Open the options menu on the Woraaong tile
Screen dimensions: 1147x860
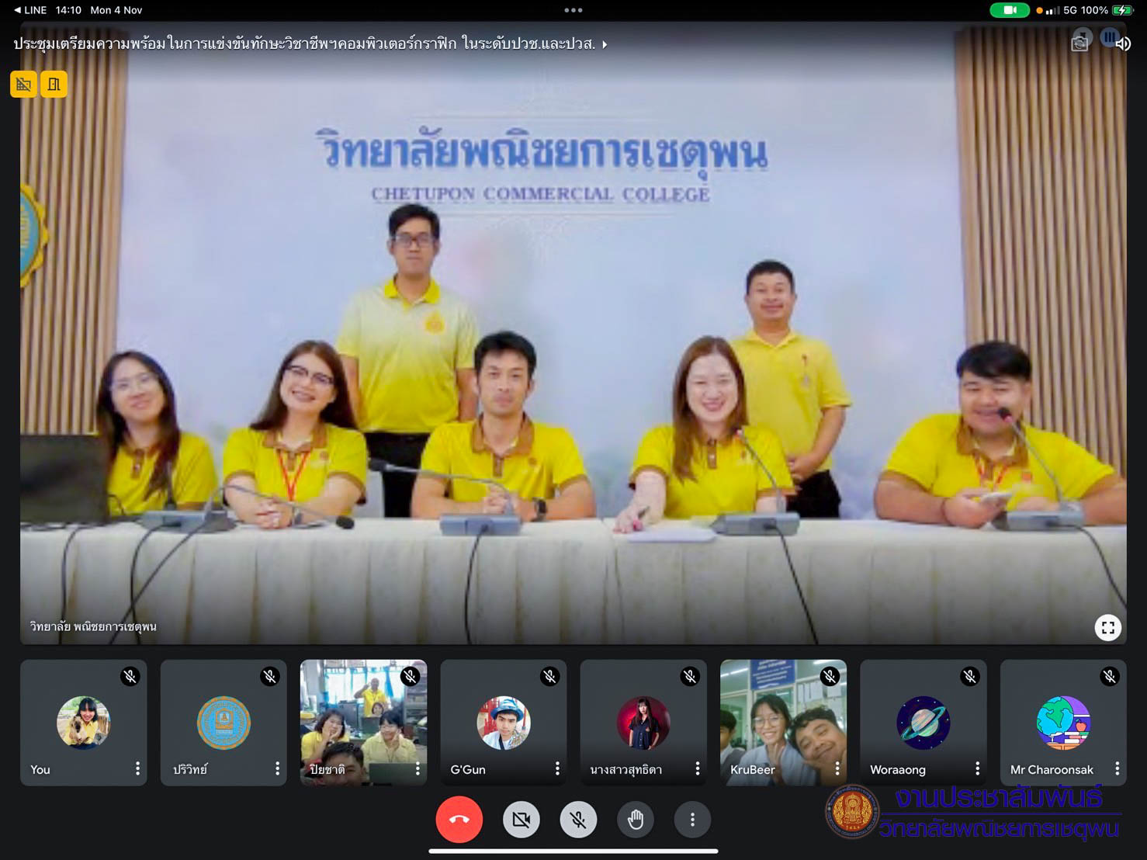(977, 768)
